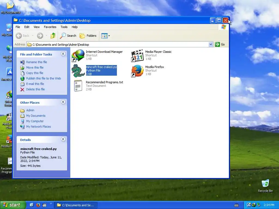279x209 pixels.
Task: Toggle the Folders pane button
Action: [x=88, y=36]
